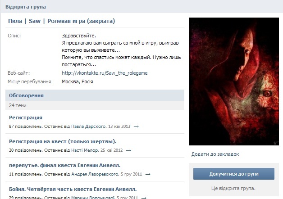This screenshot has height=199, width=283.
Task: Click the group title Пила | Saw | Ролевая игра
Action: tap(62, 21)
